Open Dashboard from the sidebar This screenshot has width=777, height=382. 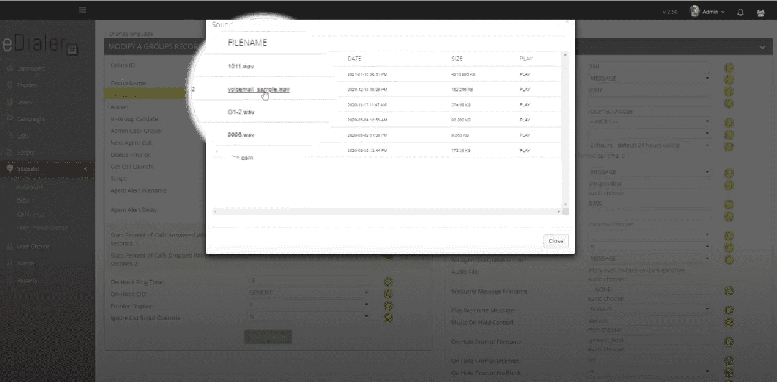pos(31,68)
